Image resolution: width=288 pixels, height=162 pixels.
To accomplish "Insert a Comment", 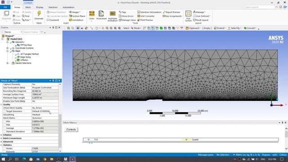I will [x=53, y=20].
